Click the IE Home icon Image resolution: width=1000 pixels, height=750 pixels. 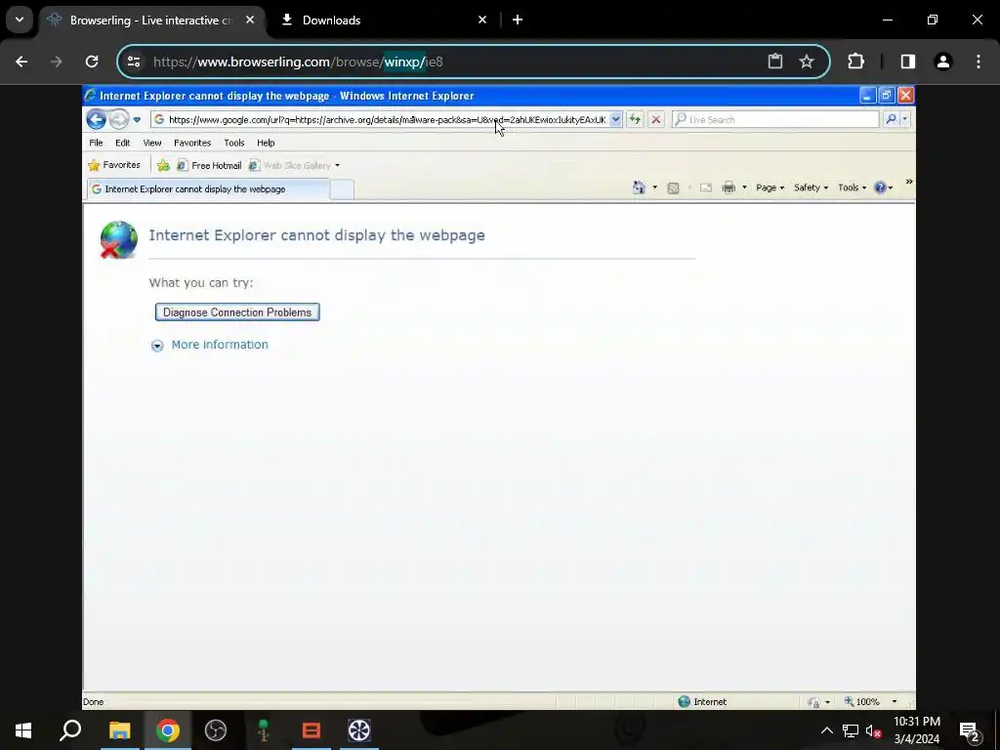coord(639,187)
